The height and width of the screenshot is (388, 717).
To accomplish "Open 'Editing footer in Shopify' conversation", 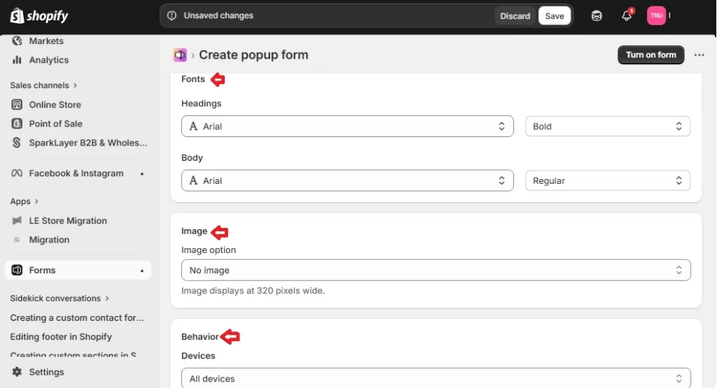I will 61,337.
